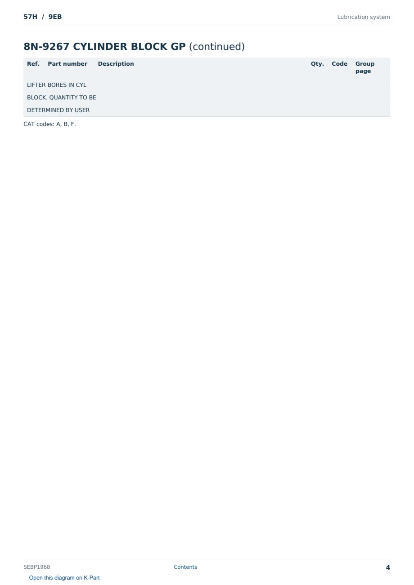Select the Ref. column header
Image resolution: width=414 pixels, height=585 pixels.
(x=33, y=64)
